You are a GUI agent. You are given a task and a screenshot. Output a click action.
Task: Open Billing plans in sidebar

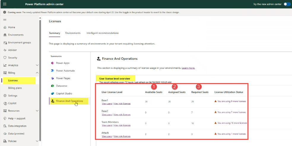(x=15, y=88)
